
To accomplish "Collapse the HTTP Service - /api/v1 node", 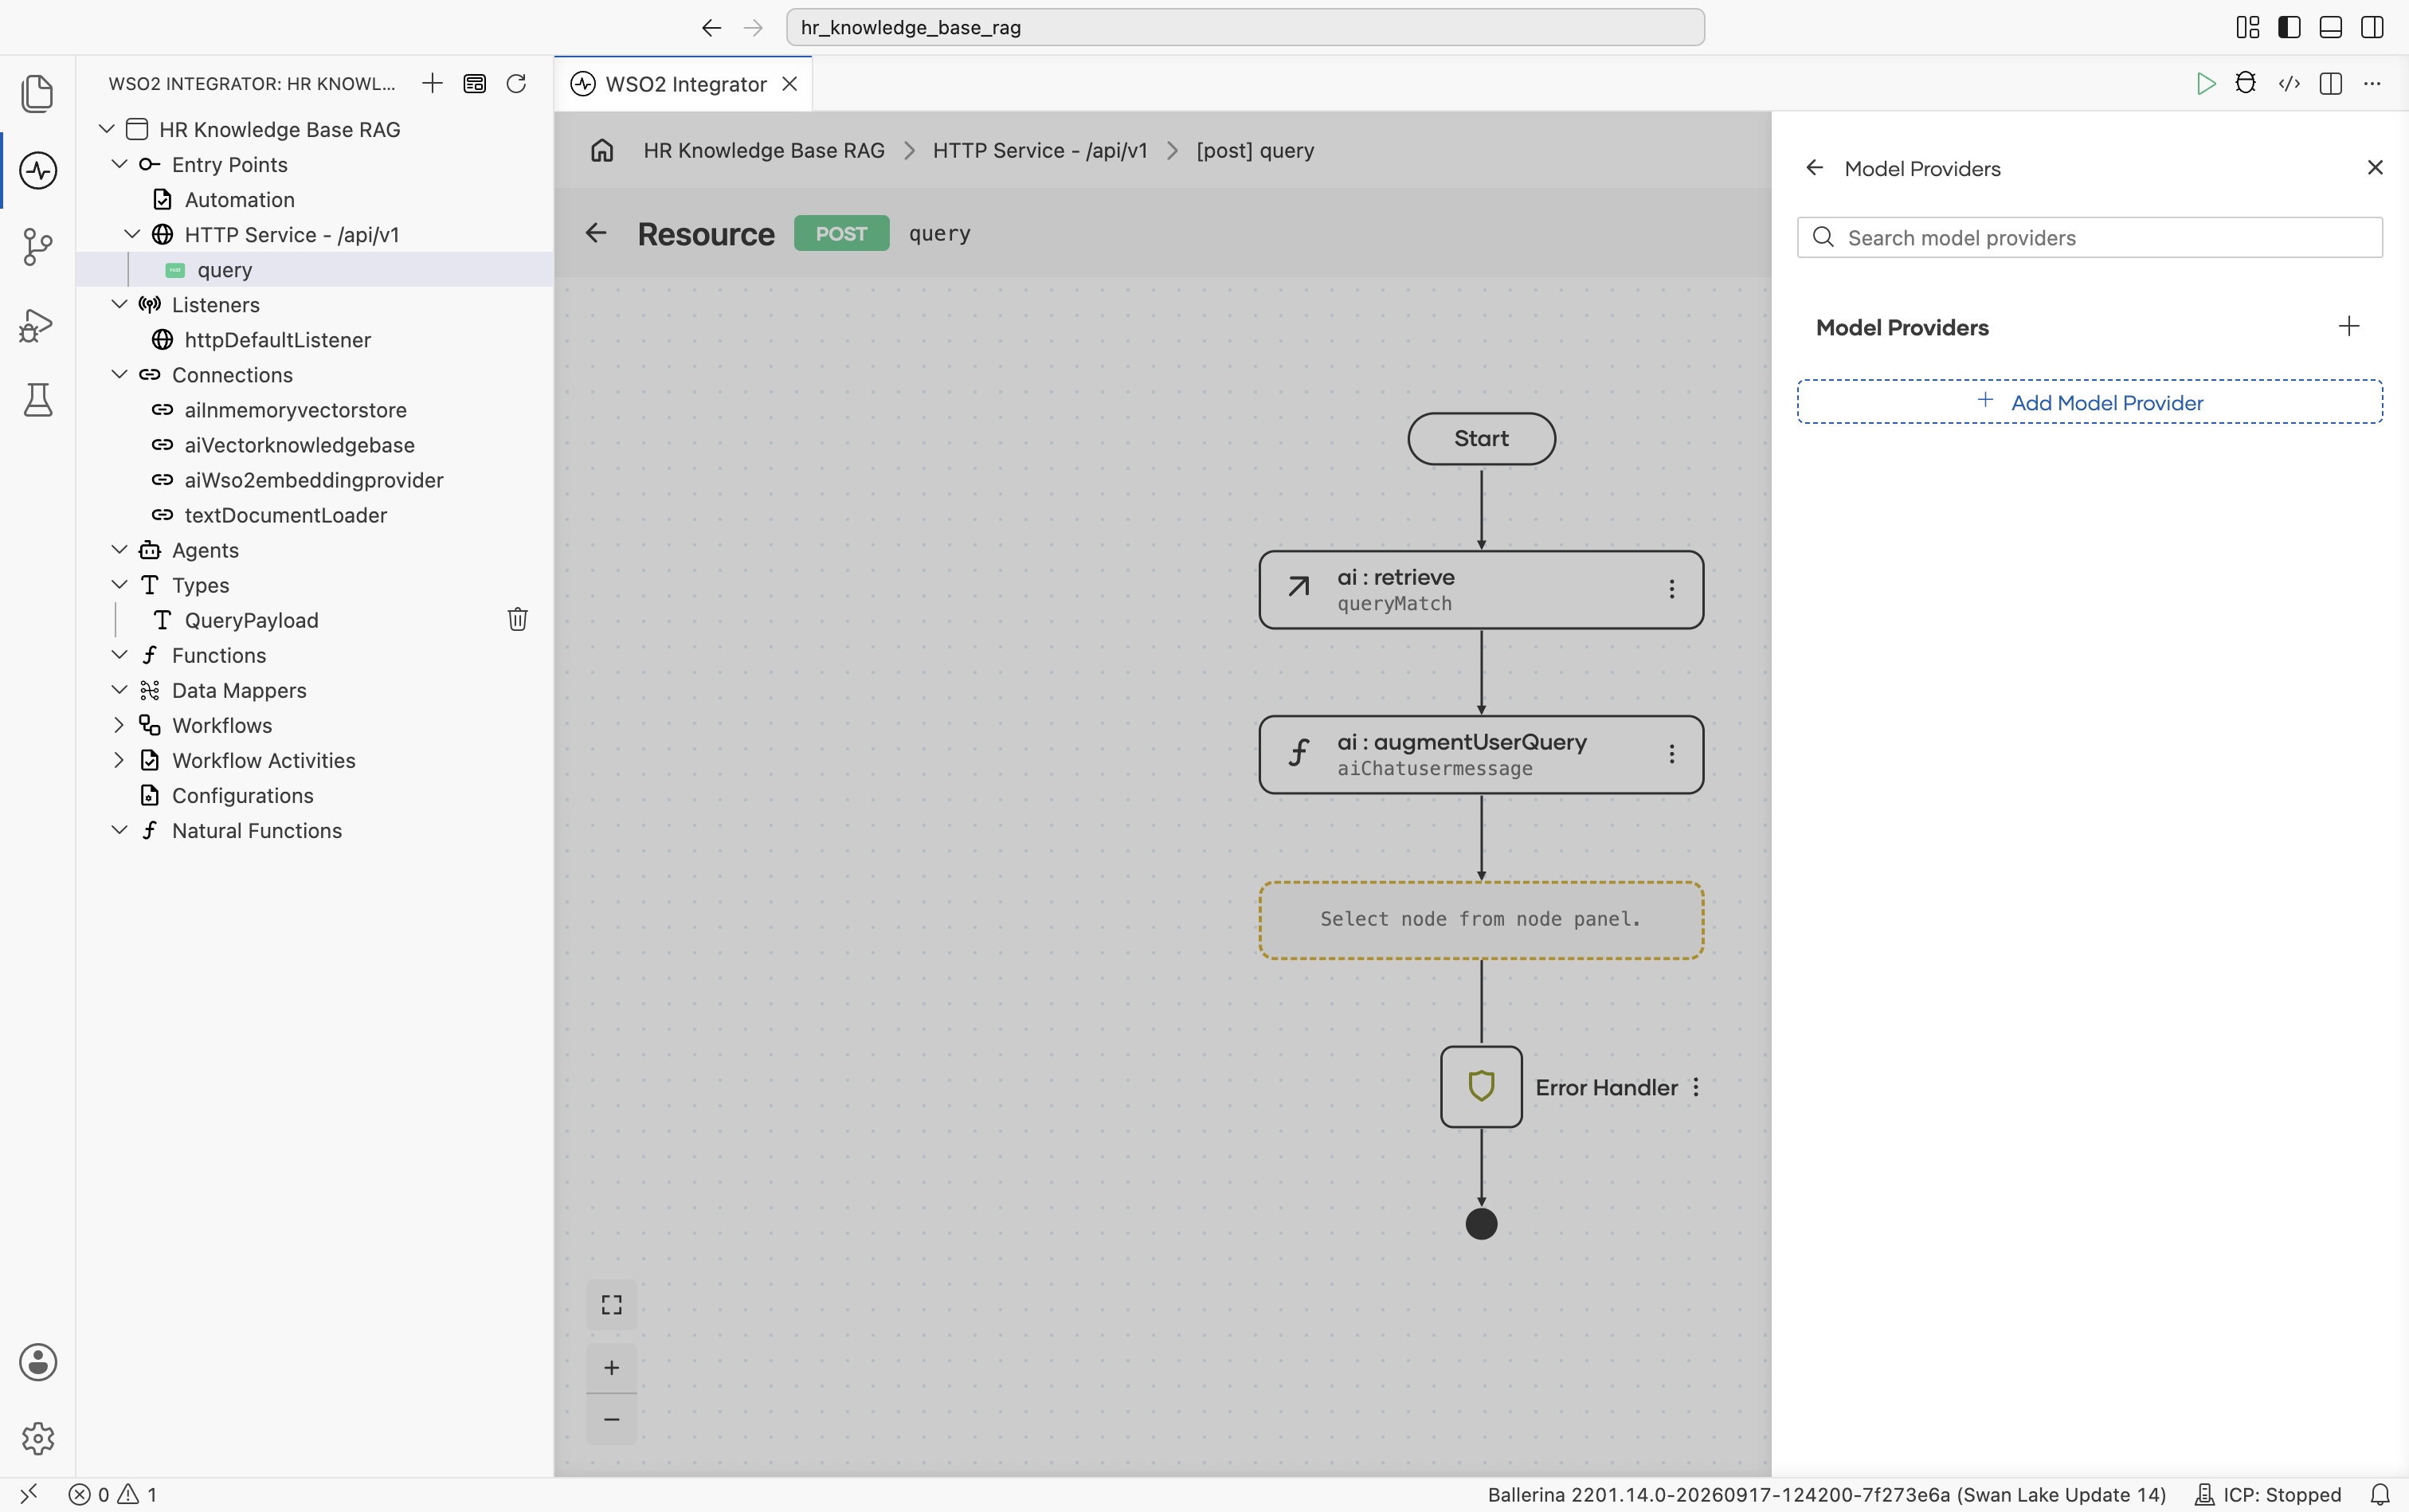I will (x=132, y=234).
